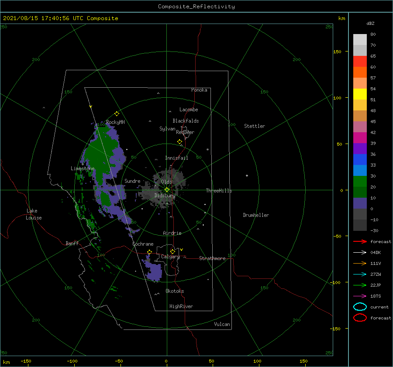Image resolution: width=393 pixels, height=367 pixels.
Task: Click the Stettler label
Action: (x=255, y=126)
